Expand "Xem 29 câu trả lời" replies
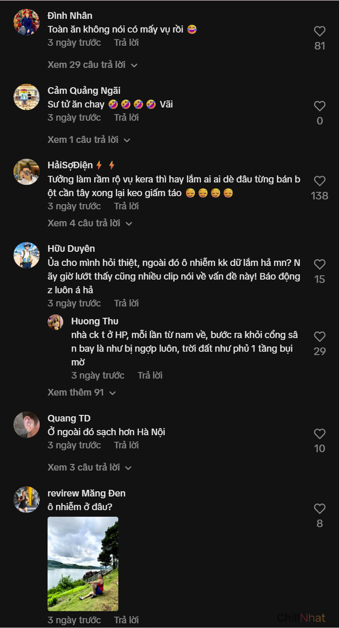 [92, 65]
